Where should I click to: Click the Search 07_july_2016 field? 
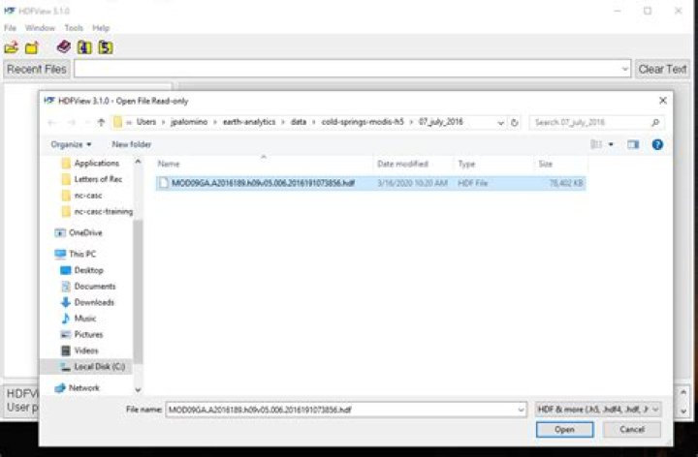(x=591, y=123)
